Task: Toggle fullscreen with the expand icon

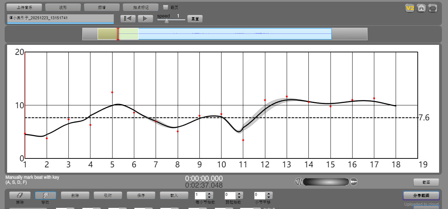Action: (433, 8)
